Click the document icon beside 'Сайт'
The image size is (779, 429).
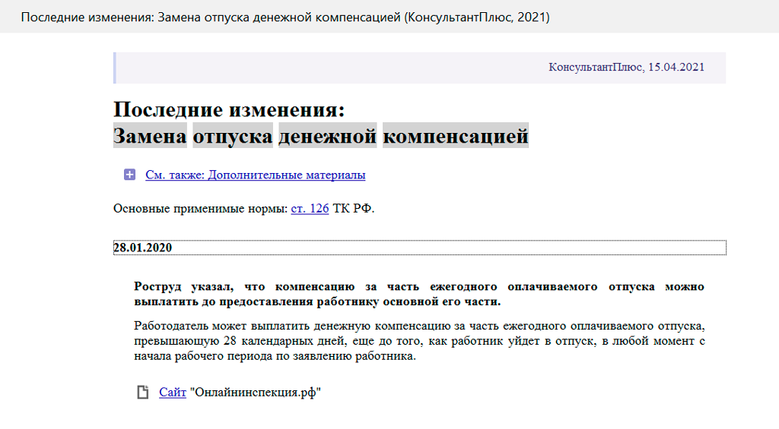(x=142, y=393)
